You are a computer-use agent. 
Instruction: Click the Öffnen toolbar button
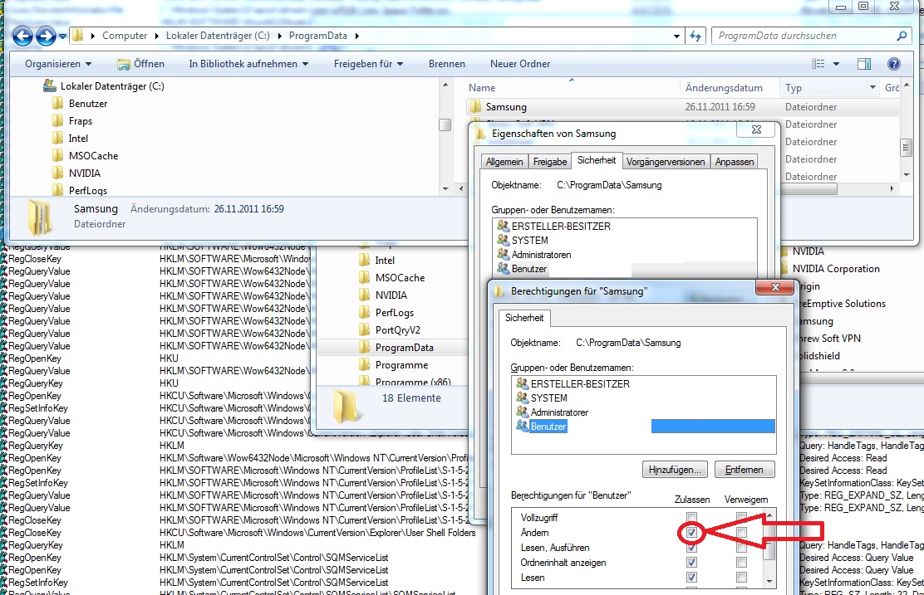pos(140,64)
